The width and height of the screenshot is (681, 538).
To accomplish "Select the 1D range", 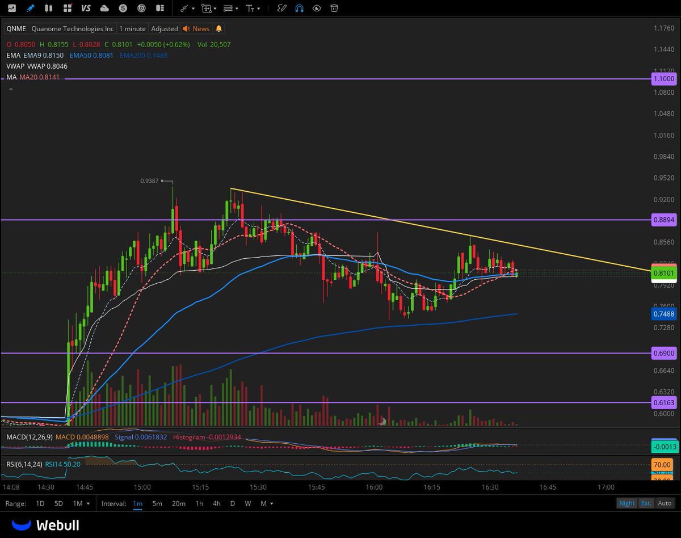I will tap(40, 503).
